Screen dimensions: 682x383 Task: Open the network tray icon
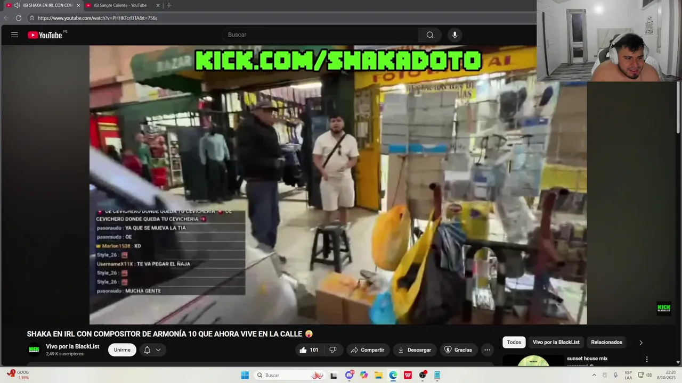640,375
